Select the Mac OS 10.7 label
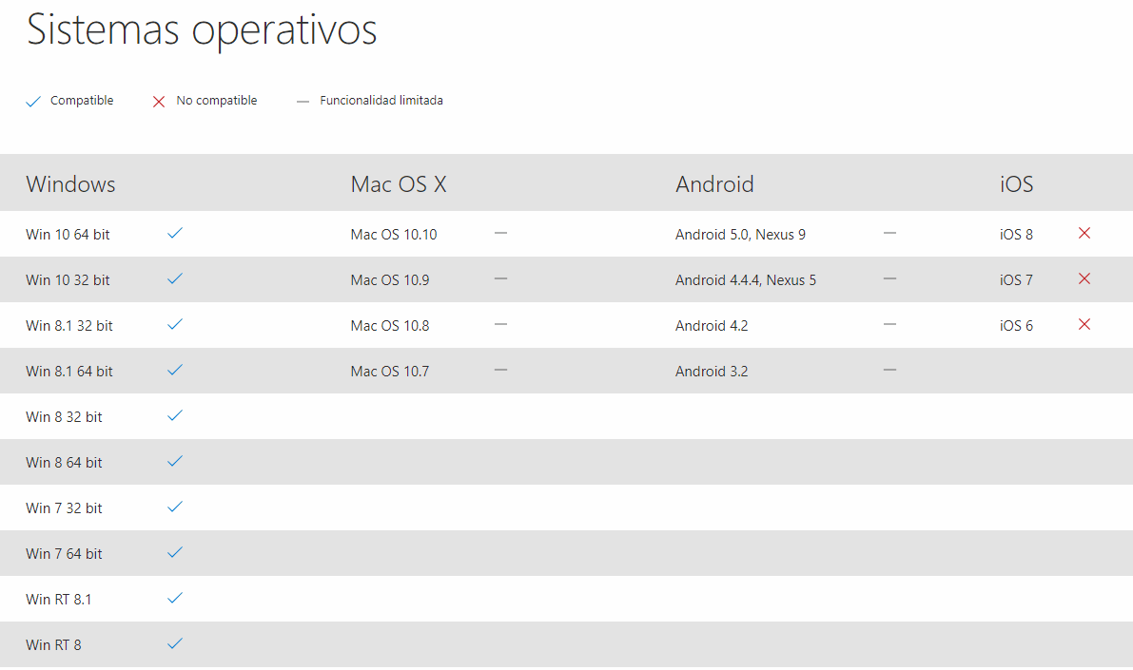 coord(390,371)
